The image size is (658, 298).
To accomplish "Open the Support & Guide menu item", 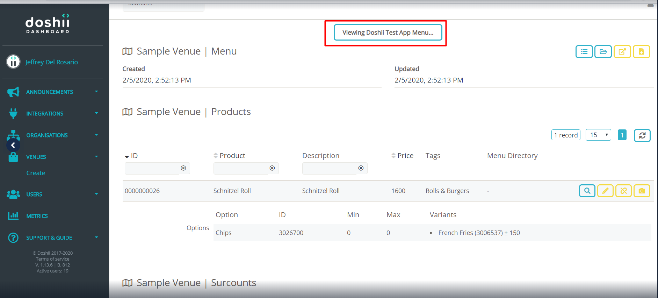I will pyautogui.click(x=49, y=238).
